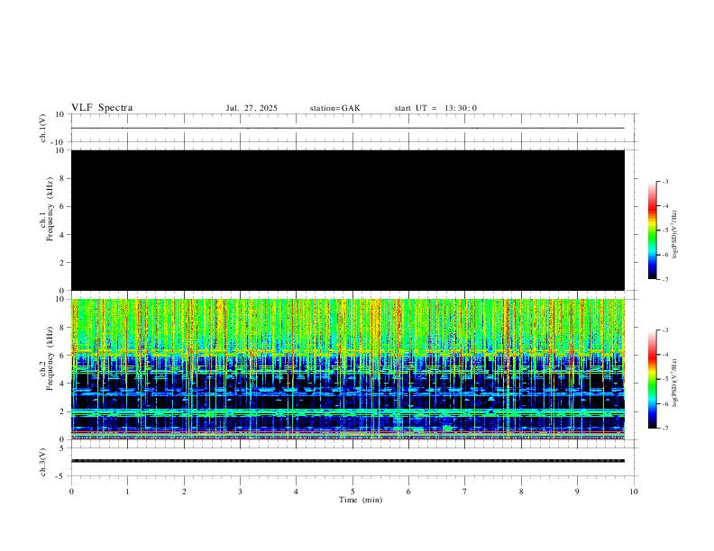
Task: Click the upper PSD color scale bar
Action: tap(652, 230)
